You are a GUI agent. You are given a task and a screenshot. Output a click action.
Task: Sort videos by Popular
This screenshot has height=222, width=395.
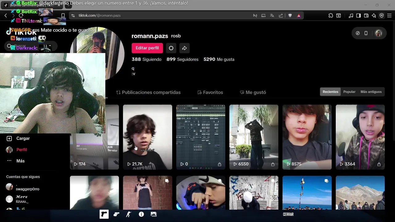pyautogui.click(x=349, y=92)
